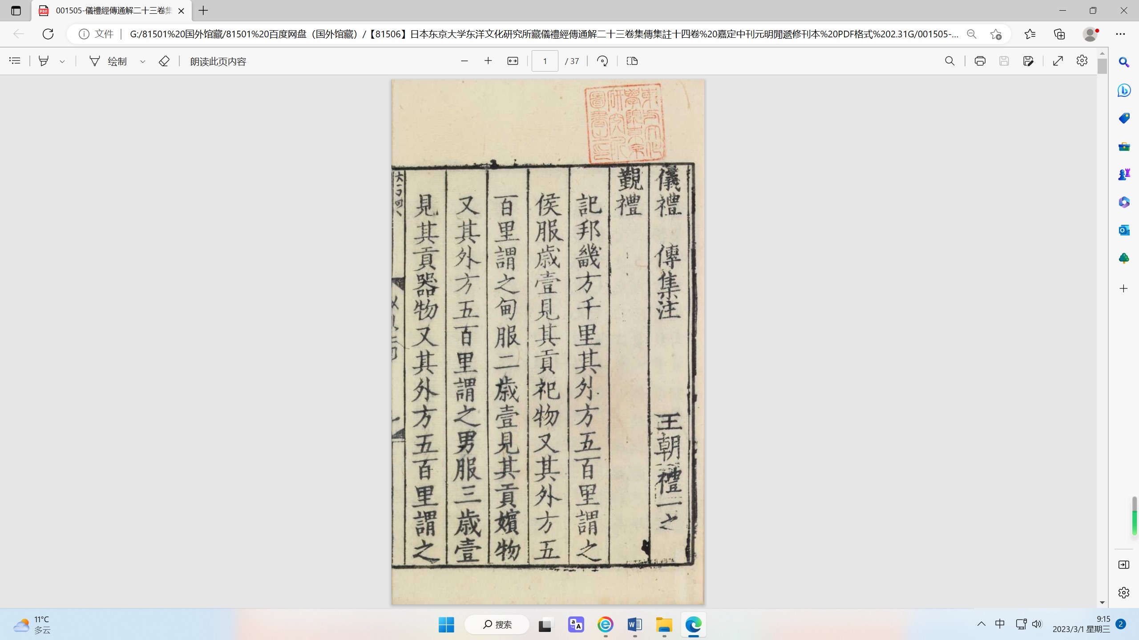The height and width of the screenshot is (640, 1139).
Task: Open the volume control
Action: tap(1037, 624)
